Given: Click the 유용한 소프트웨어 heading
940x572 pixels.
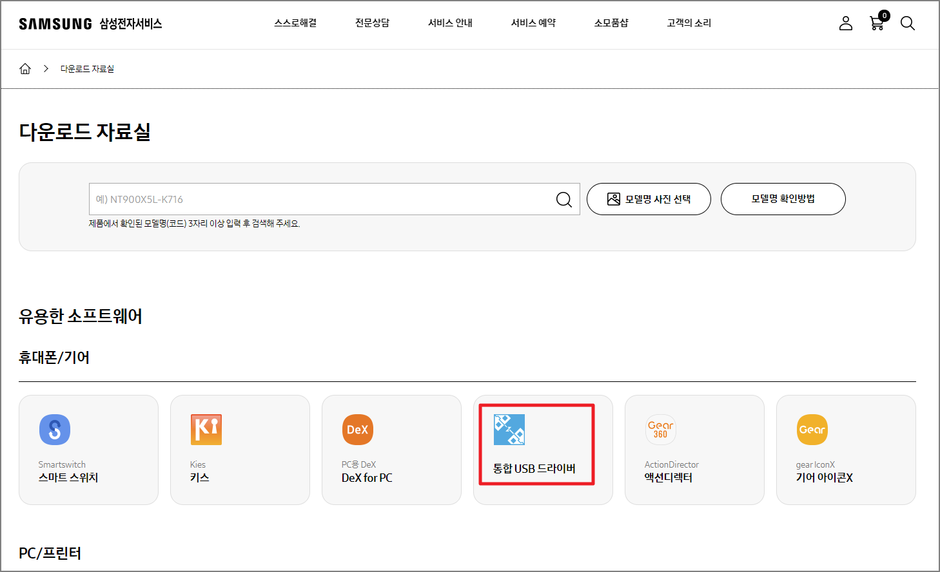Looking at the screenshot, I should point(81,316).
